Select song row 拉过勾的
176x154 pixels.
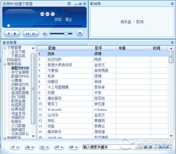click(x=103, y=59)
